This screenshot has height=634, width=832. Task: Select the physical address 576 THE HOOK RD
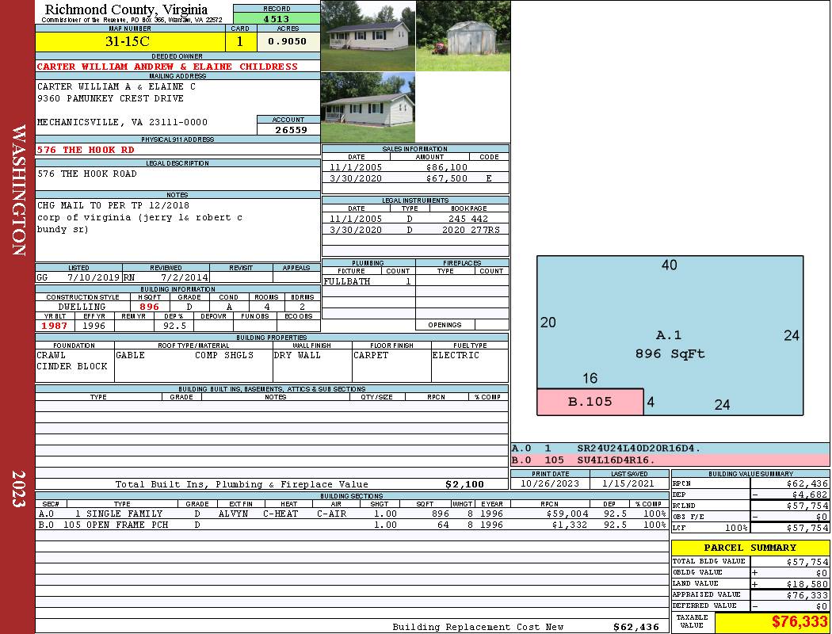(x=86, y=150)
